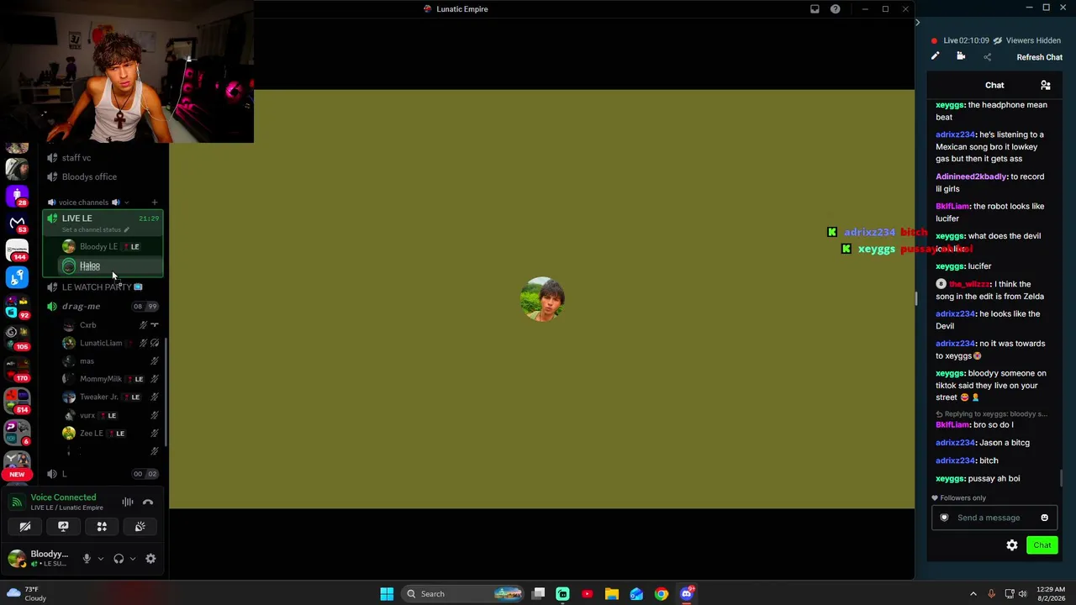1076x605 pixels.
Task: Edit stream info with the pencil icon
Action: coord(935,56)
